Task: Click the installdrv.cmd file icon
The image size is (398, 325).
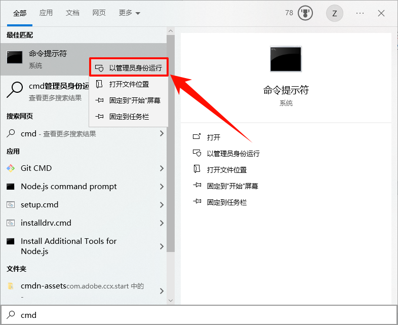Action: tap(11, 223)
